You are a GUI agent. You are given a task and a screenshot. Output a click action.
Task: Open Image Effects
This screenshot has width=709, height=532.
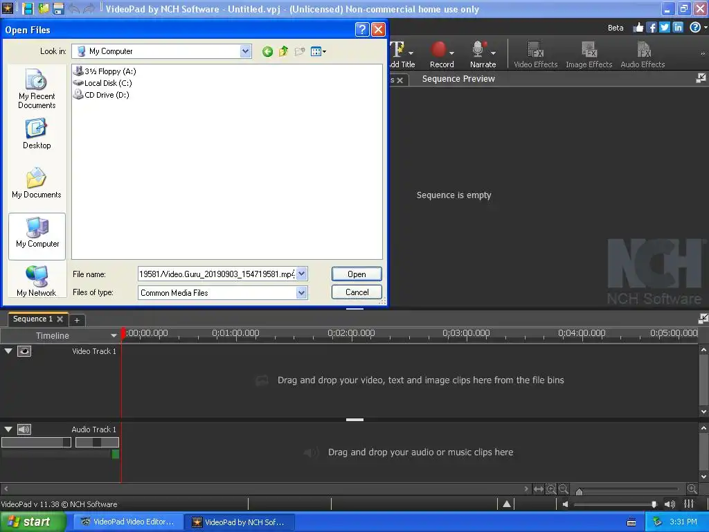(x=589, y=54)
